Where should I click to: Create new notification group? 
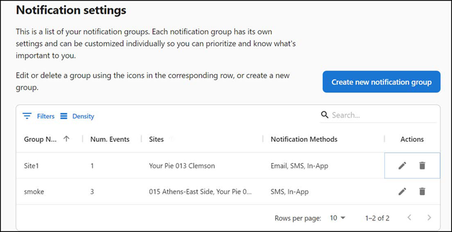pos(382,82)
